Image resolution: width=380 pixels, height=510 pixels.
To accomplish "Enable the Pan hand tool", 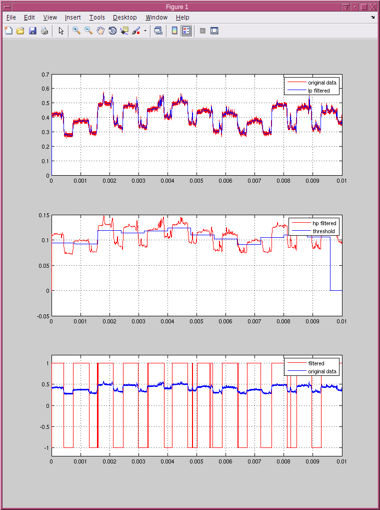I will [100, 31].
